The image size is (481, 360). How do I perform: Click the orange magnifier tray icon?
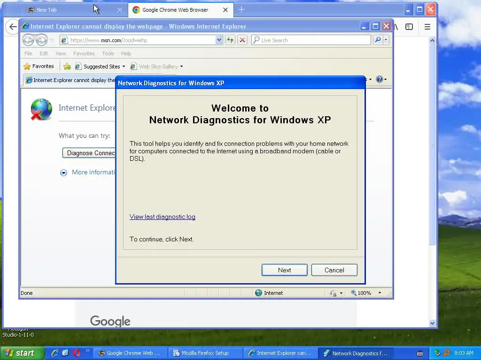pyautogui.click(x=446, y=353)
